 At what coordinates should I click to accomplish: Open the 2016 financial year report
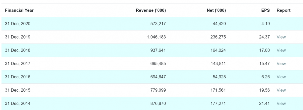[x=281, y=77]
